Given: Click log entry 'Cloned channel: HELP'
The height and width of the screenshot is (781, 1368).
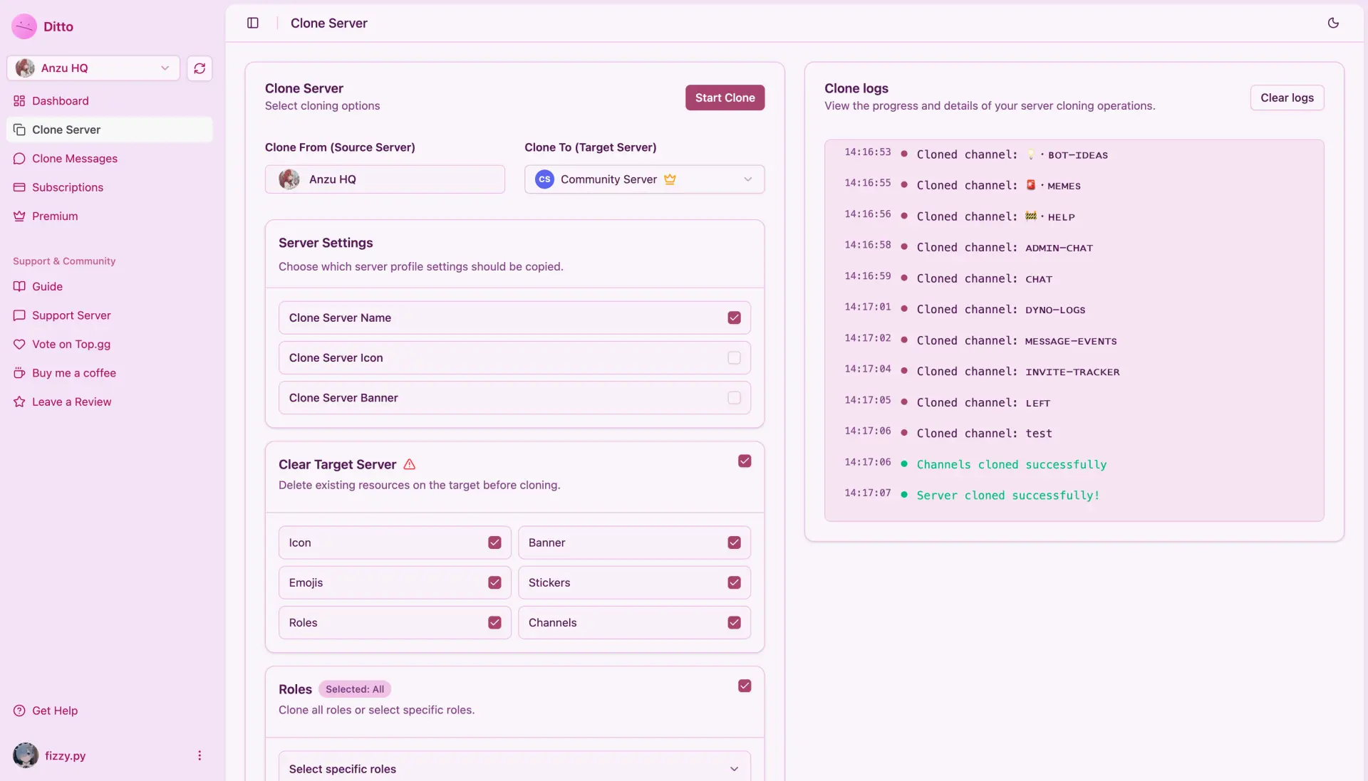Looking at the screenshot, I should point(995,216).
